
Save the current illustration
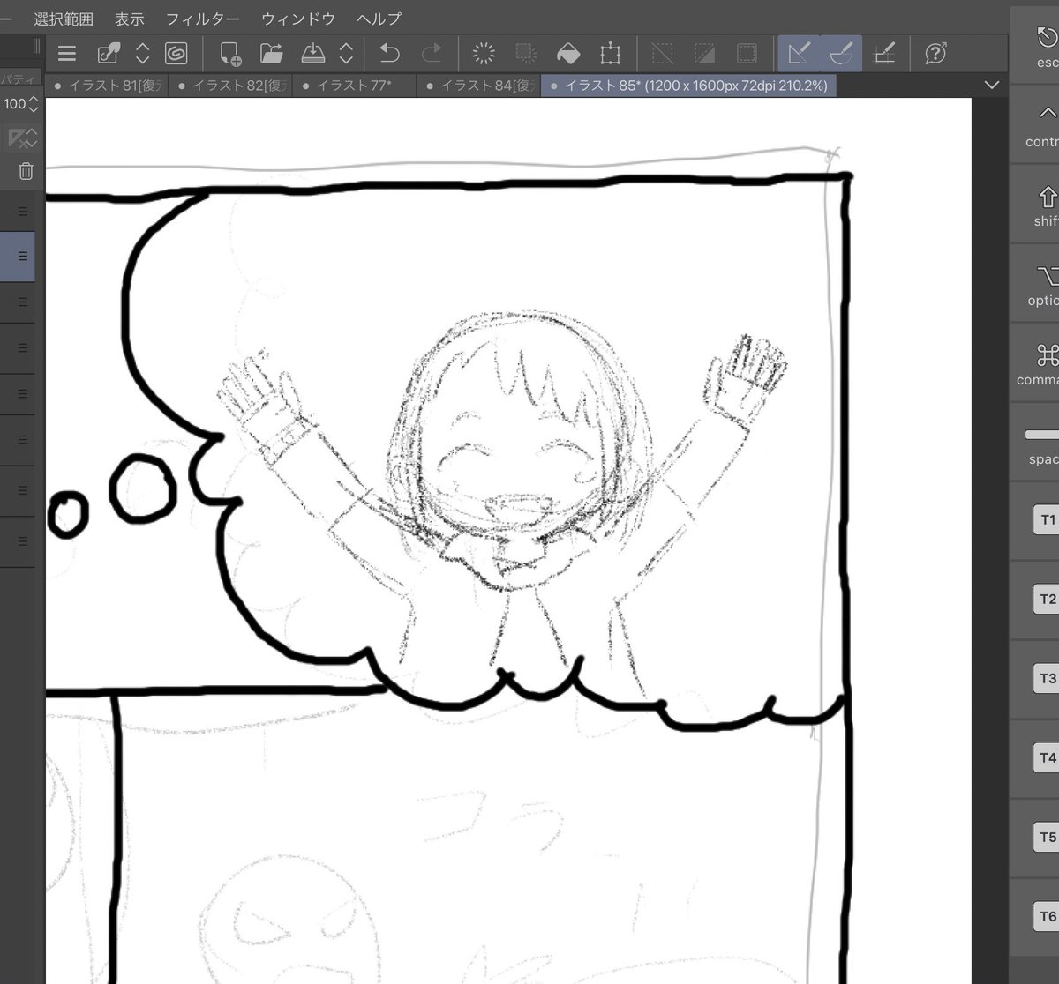pos(312,54)
